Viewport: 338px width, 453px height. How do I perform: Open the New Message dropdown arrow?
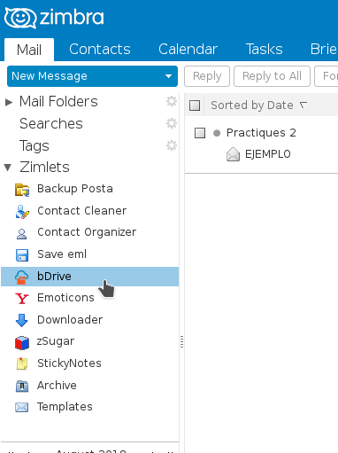168,76
